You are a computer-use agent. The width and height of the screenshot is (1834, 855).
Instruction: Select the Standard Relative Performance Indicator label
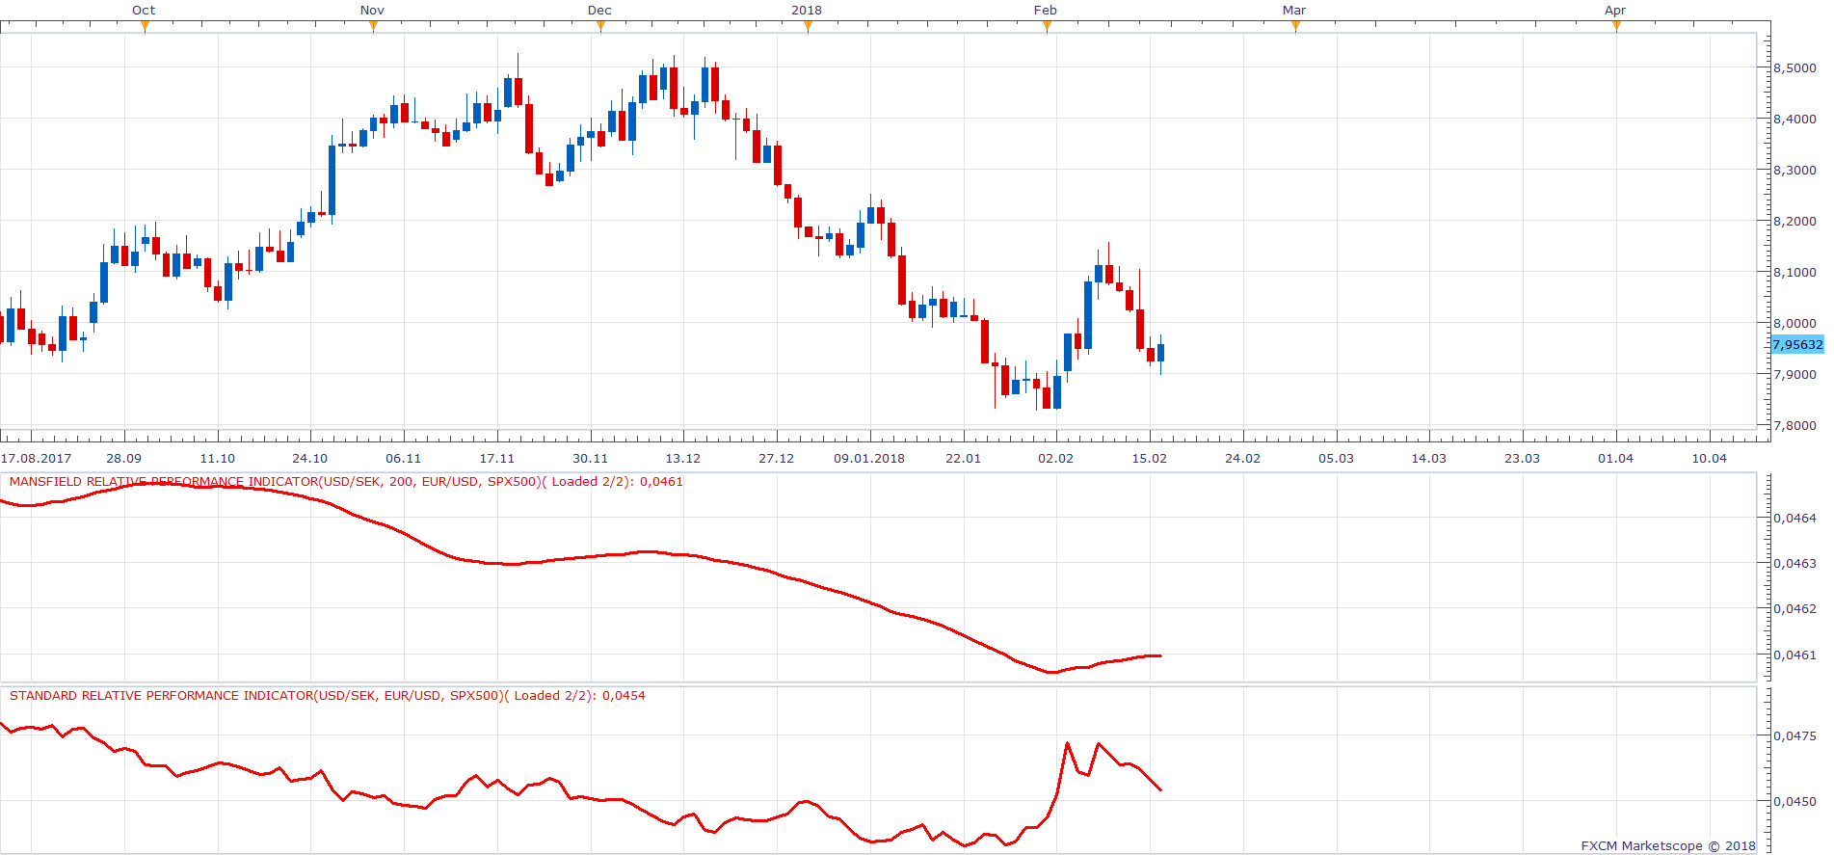click(x=328, y=695)
